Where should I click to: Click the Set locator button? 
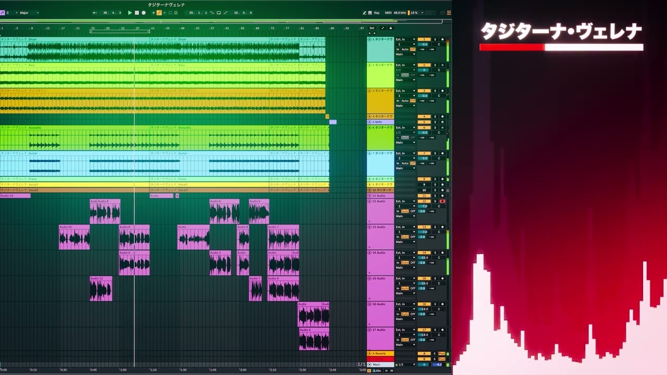[x=372, y=28]
